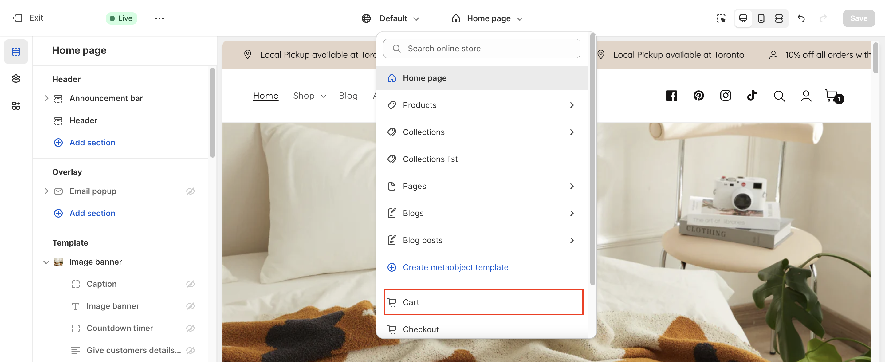Open the three-dot more actions menu

click(159, 18)
